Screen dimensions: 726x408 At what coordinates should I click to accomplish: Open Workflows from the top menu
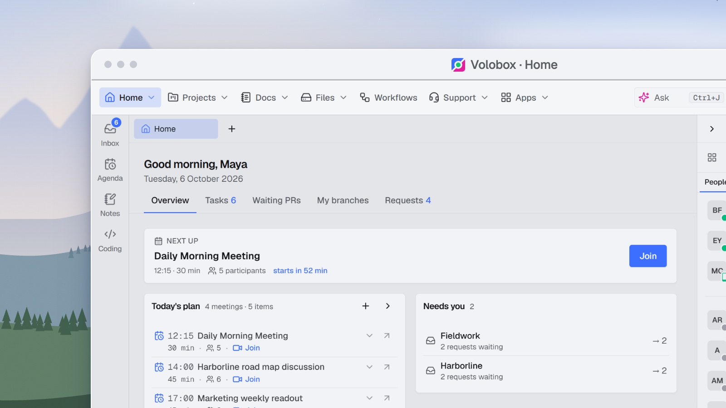pos(388,97)
